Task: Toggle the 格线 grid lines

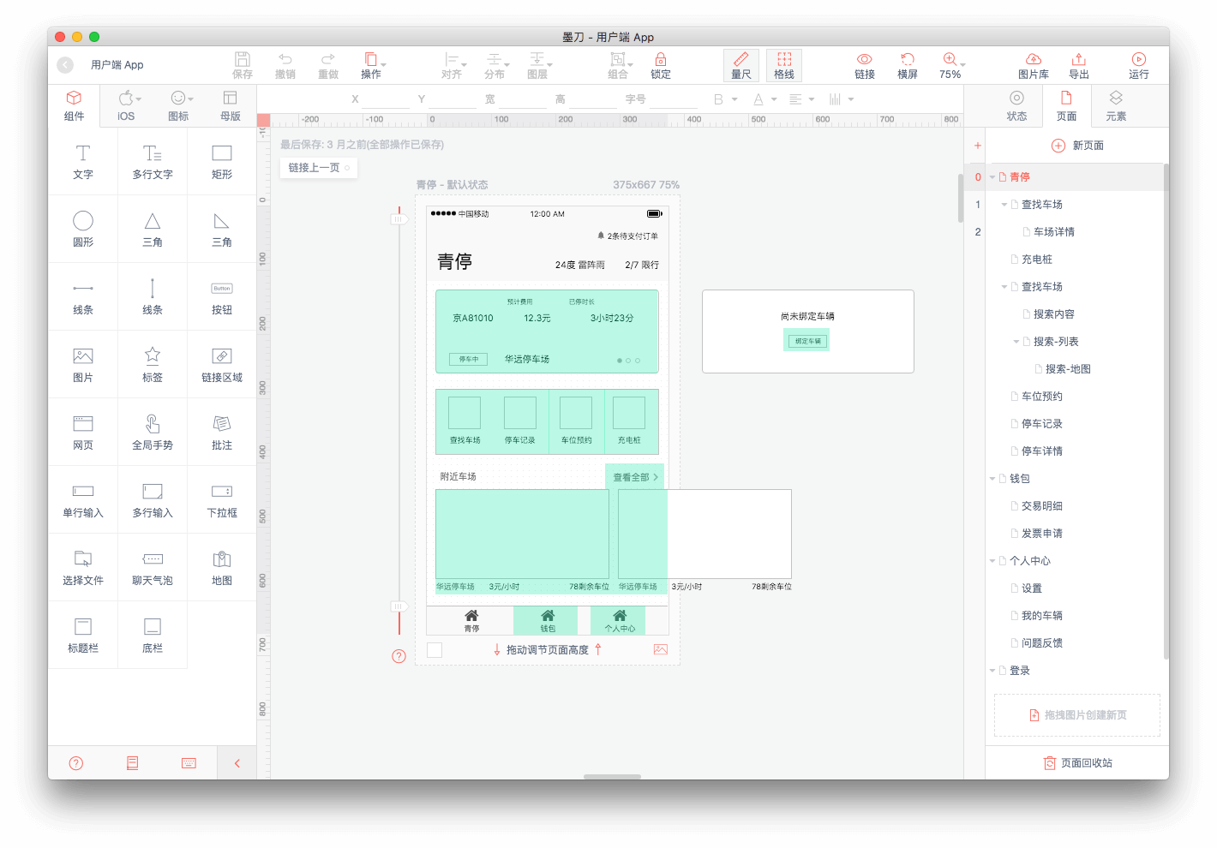Action: 784,65
